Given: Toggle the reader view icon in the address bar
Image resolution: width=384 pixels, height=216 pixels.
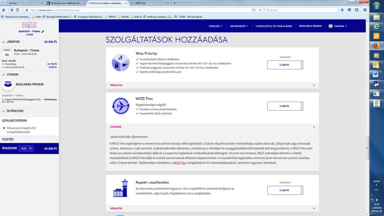Looking at the screenshot, I should point(254,10).
